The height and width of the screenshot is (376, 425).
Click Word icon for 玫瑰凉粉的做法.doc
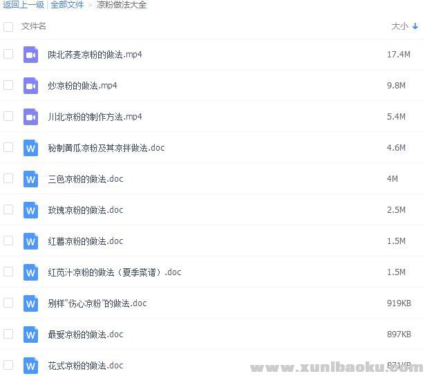[30, 210]
